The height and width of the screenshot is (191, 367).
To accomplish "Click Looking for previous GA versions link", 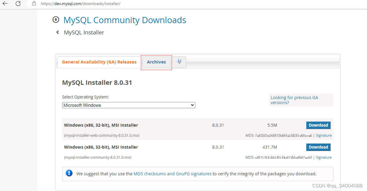I will 294,100.
